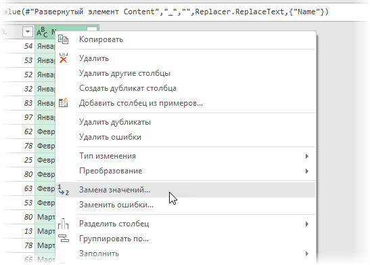Select Группировать по… entry

[186, 239]
